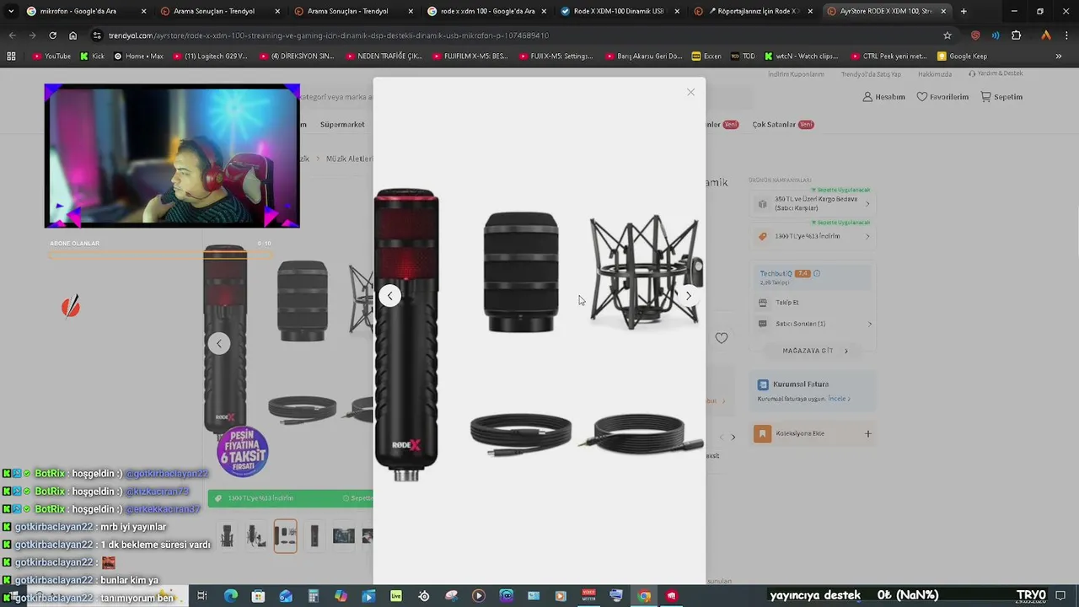The height and width of the screenshot is (607, 1079).
Task: Bookmark this page with star icon
Action: pos(947,35)
